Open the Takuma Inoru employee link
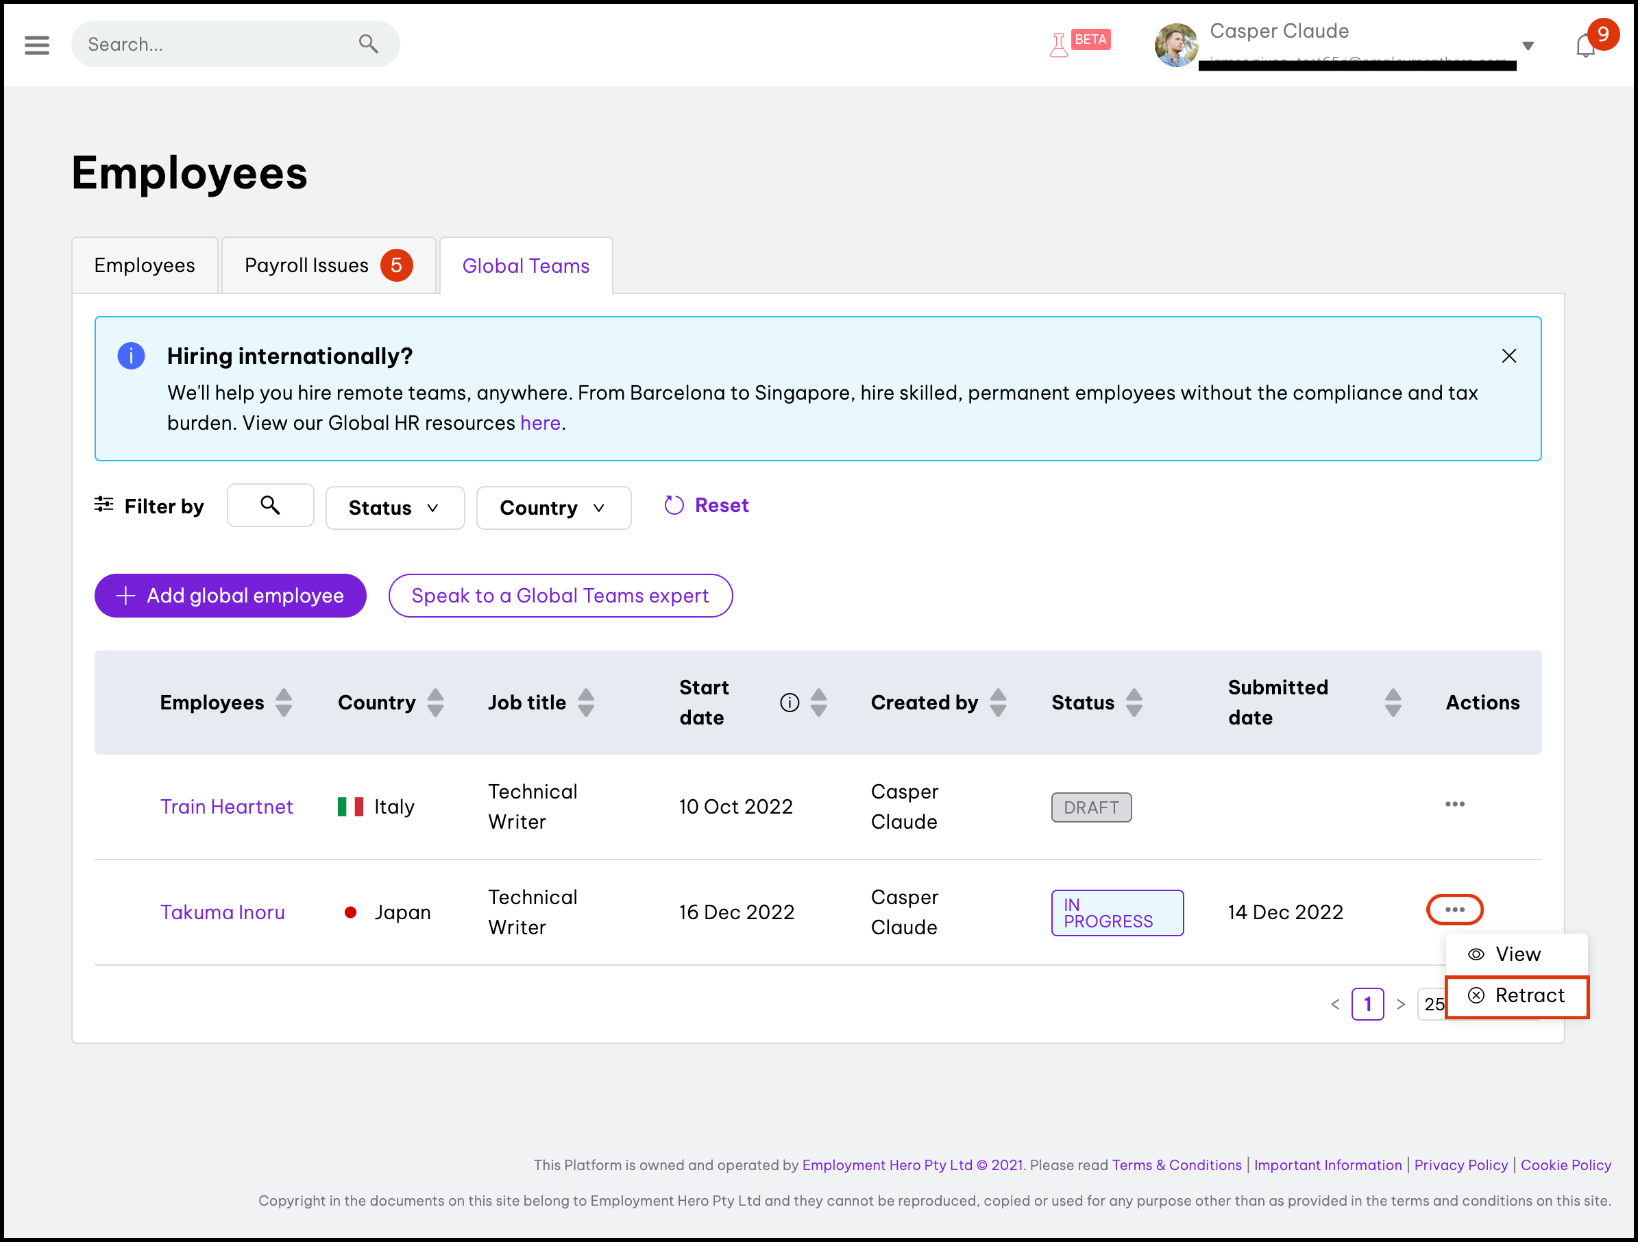Viewport: 1638px width, 1242px height. pyautogui.click(x=223, y=912)
